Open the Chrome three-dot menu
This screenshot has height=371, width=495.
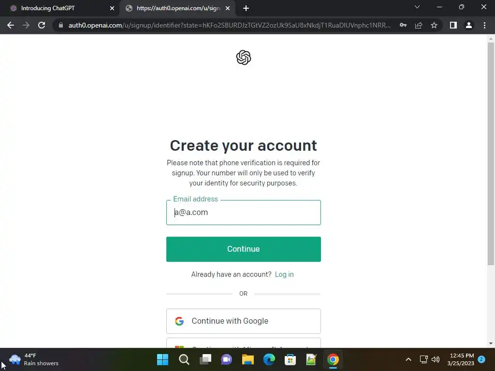coord(484,25)
